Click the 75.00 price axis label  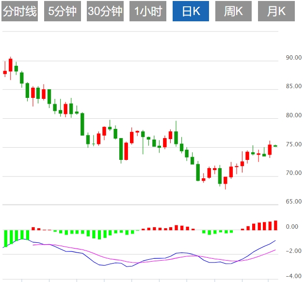[294, 144]
